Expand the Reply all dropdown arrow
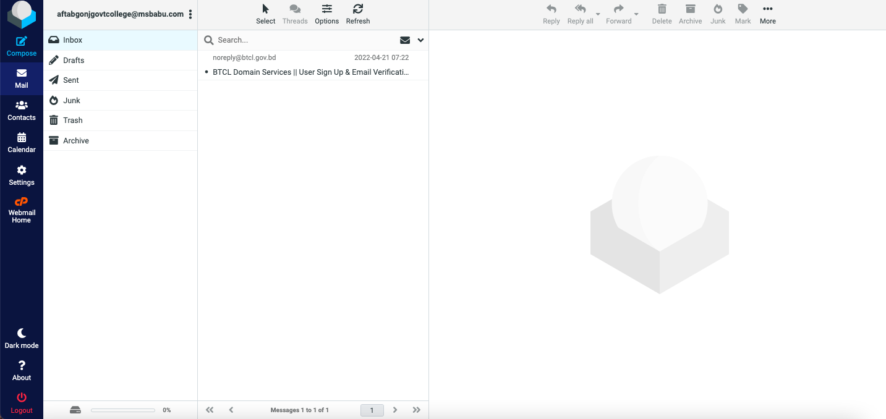Screen dimensions: 886x419 click(598, 14)
